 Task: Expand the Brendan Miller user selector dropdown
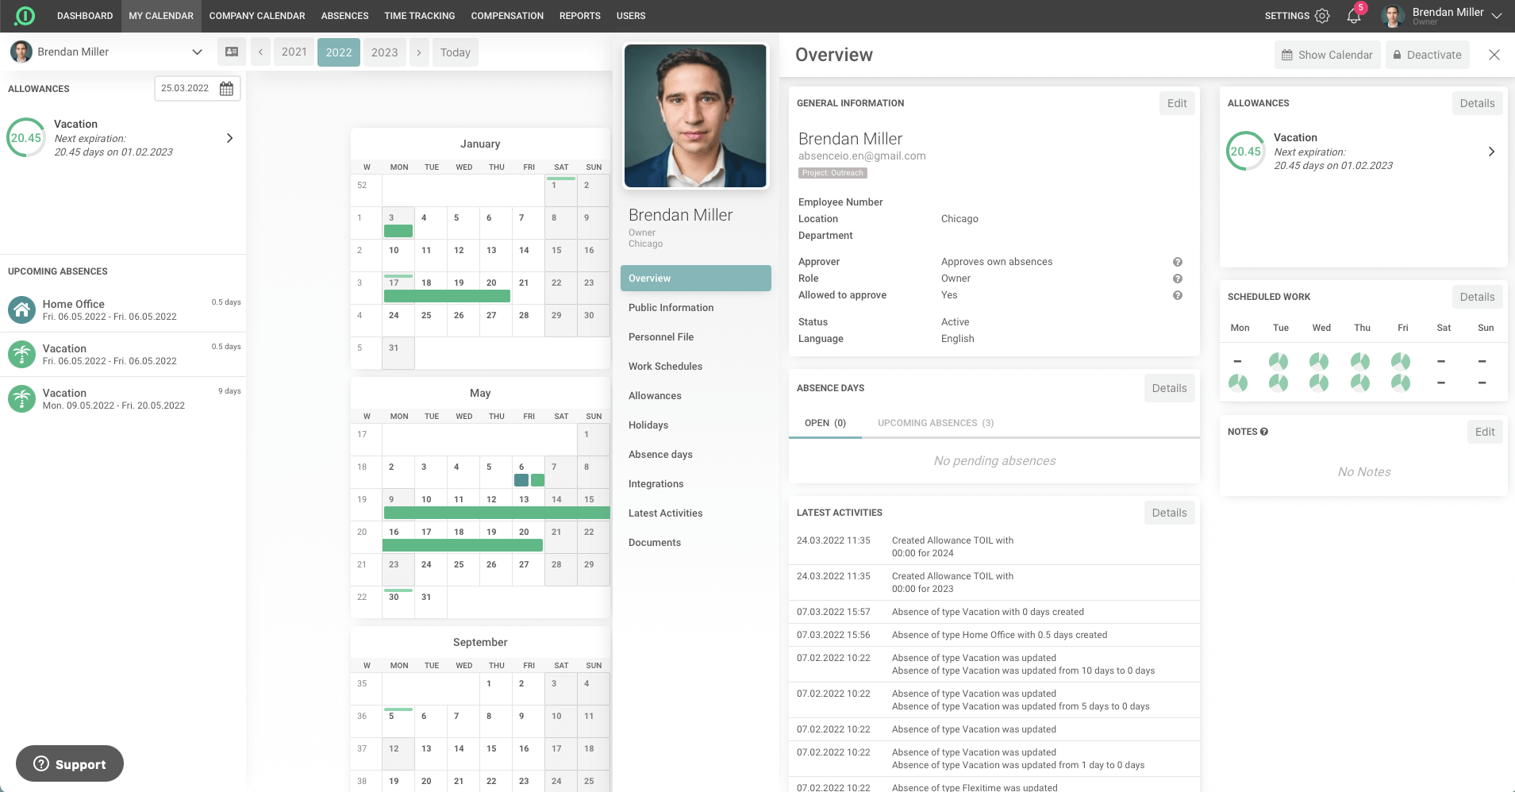(197, 52)
